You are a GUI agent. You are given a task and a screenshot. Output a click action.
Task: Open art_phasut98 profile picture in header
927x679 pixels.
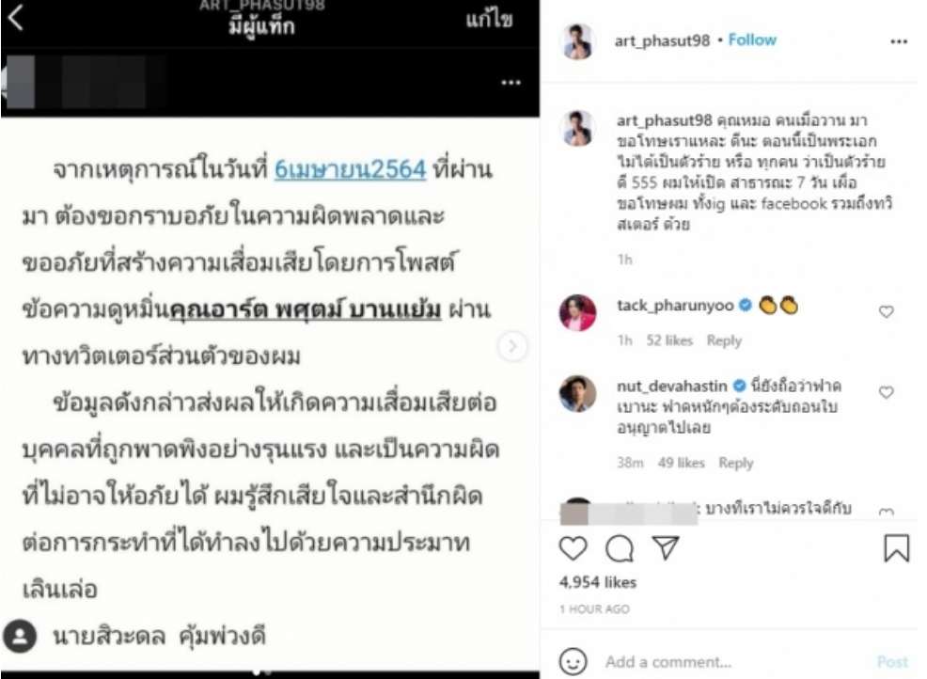[577, 41]
